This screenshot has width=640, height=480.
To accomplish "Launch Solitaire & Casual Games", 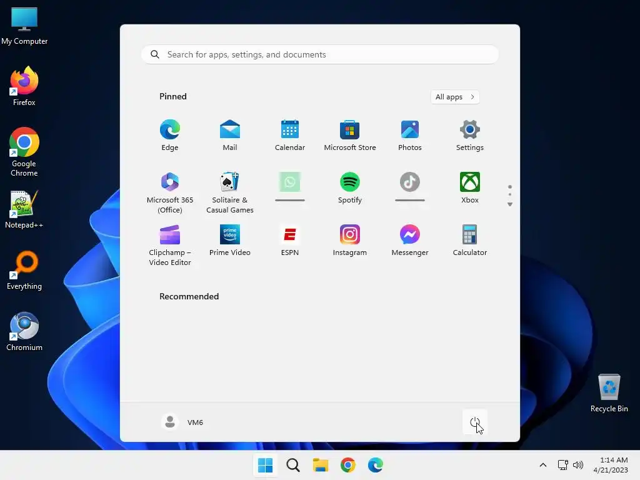I will click(230, 192).
